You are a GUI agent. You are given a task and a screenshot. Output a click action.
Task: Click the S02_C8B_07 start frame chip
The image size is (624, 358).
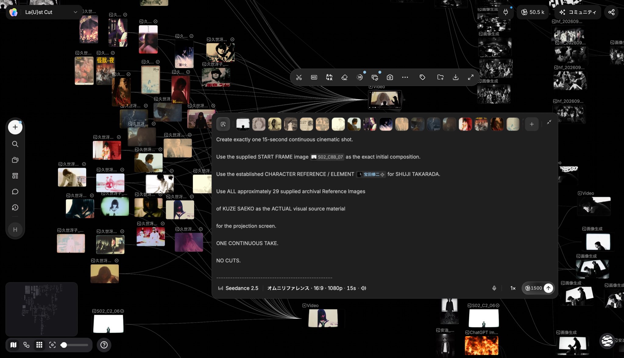[327, 157]
